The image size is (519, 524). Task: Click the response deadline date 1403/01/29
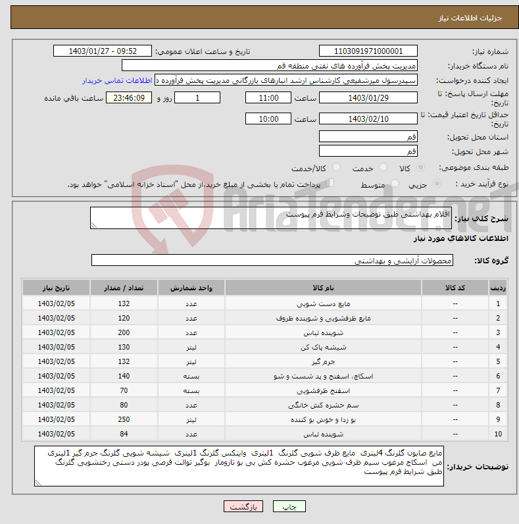click(x=368, y=97)
